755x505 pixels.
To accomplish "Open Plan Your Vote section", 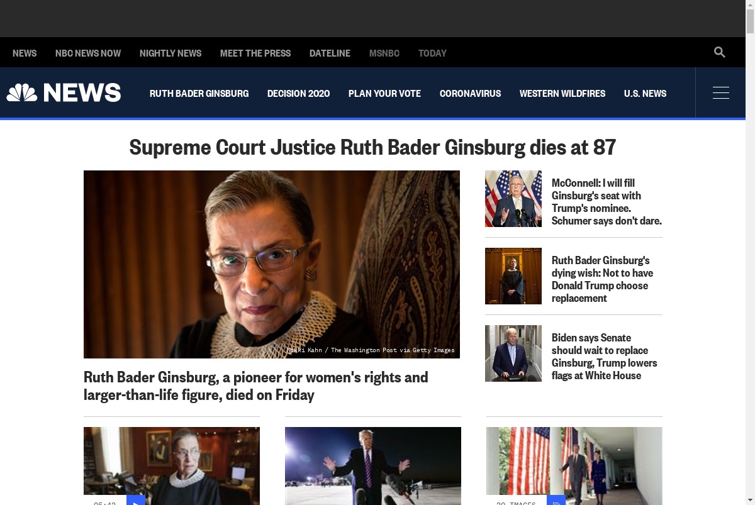I will [x=384, y=93].
